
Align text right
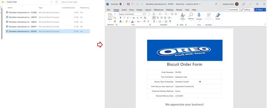(x=161, y=18)
